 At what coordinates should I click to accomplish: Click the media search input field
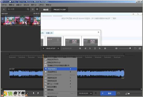tap(16, 9)
